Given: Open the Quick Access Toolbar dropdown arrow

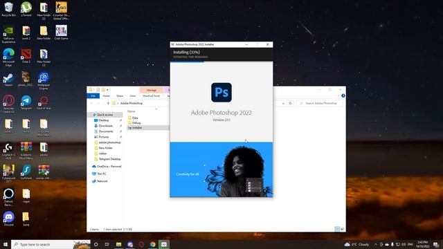Looking at the screenshot, I should coord(108,90).
